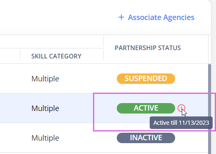
Task: Click the column divider left of SKILL CATEGORY
Action: [x=20, y=55]
